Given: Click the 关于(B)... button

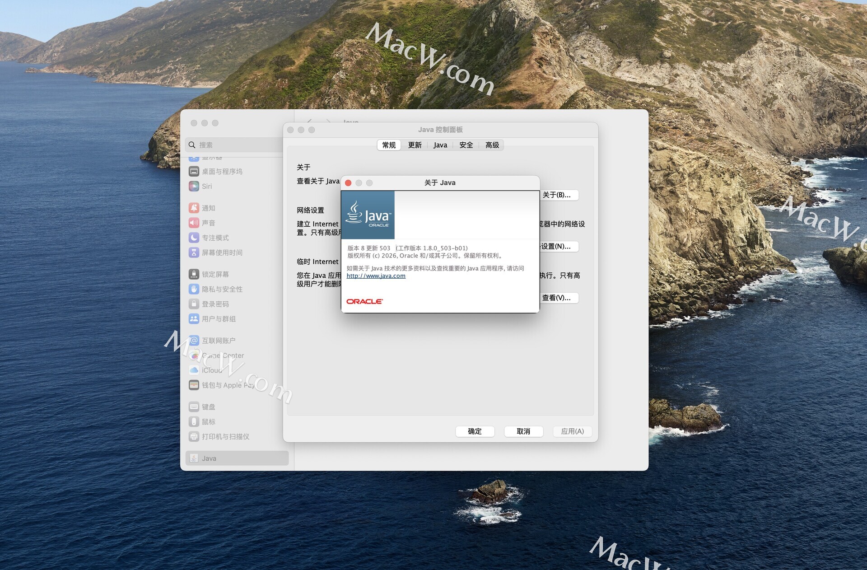Looking at the screenshot, I should point(559,195).
